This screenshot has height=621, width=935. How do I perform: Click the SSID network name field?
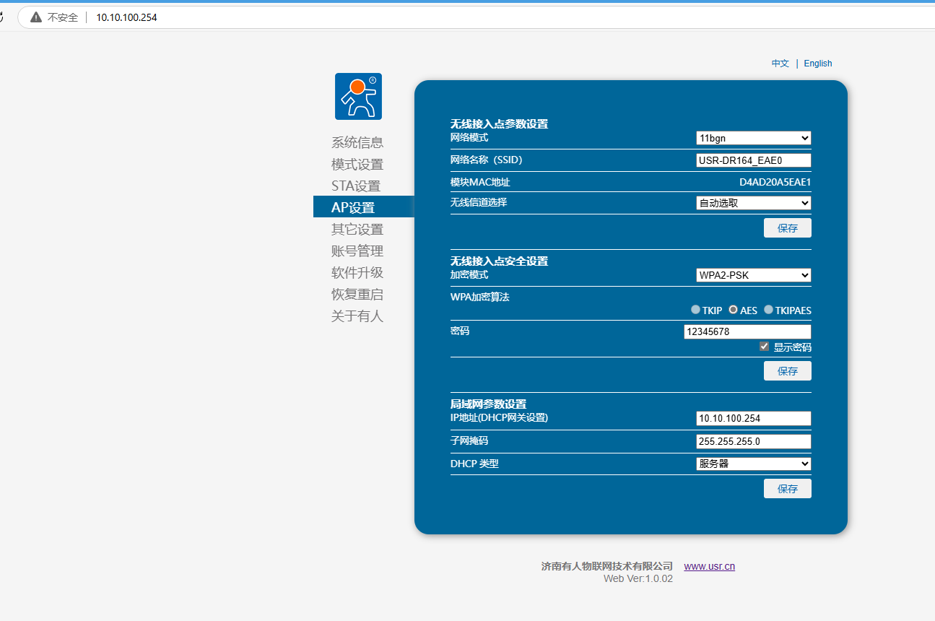[x=753, y=160]
